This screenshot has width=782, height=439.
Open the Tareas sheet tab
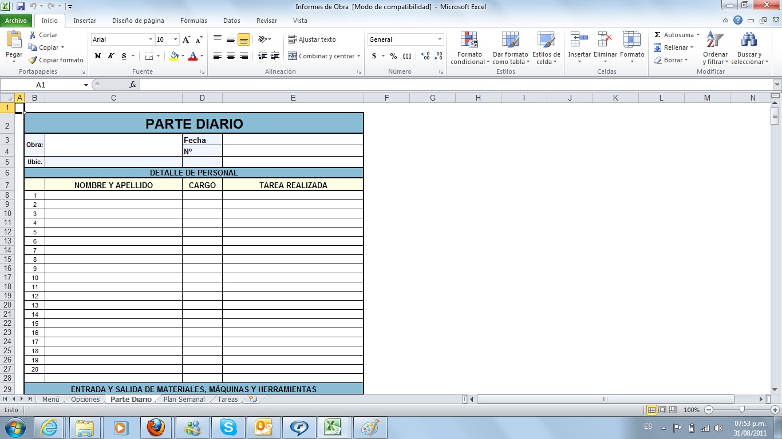click(227, 400)
